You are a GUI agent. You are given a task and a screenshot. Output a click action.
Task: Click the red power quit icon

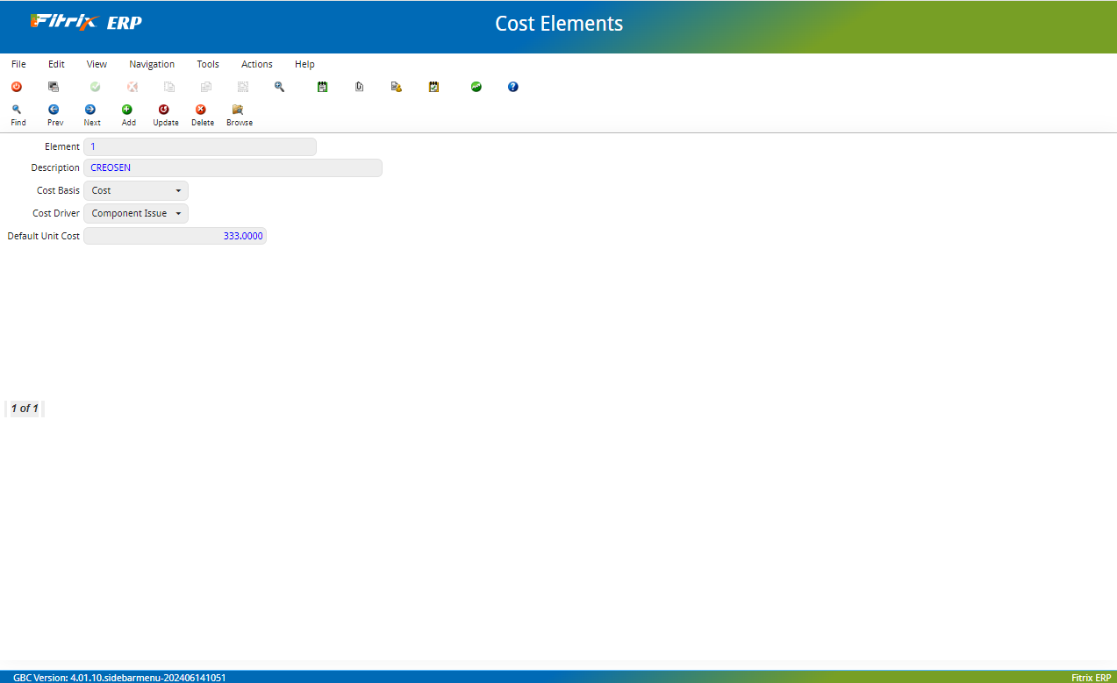coord(17,87)
